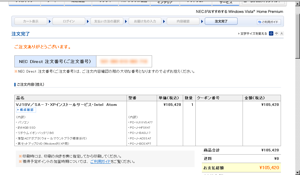Select the お届け先の入力 step
300x175 pixels.
pos(145,21)
